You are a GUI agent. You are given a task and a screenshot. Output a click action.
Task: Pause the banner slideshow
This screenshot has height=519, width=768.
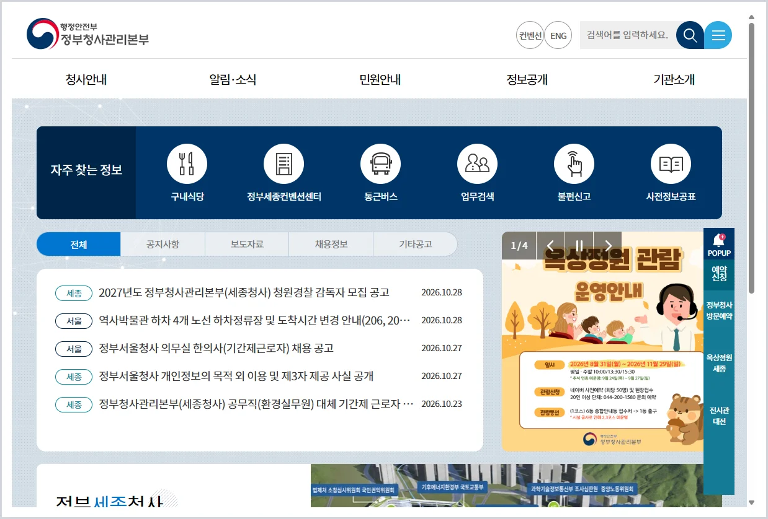tap(579, 245)
